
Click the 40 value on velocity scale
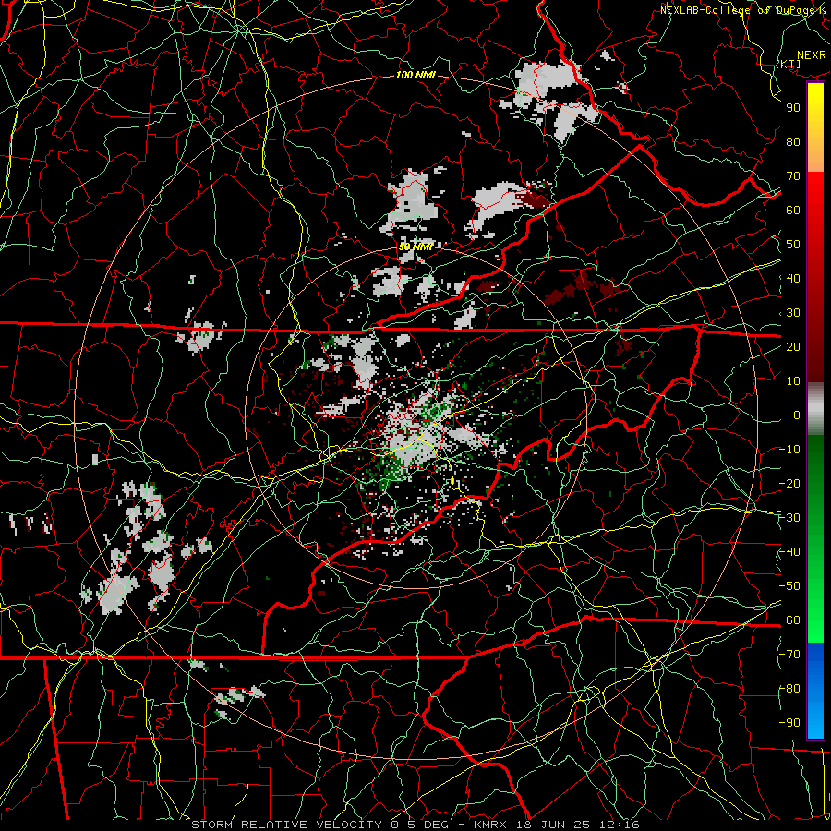tap(793, 279)
